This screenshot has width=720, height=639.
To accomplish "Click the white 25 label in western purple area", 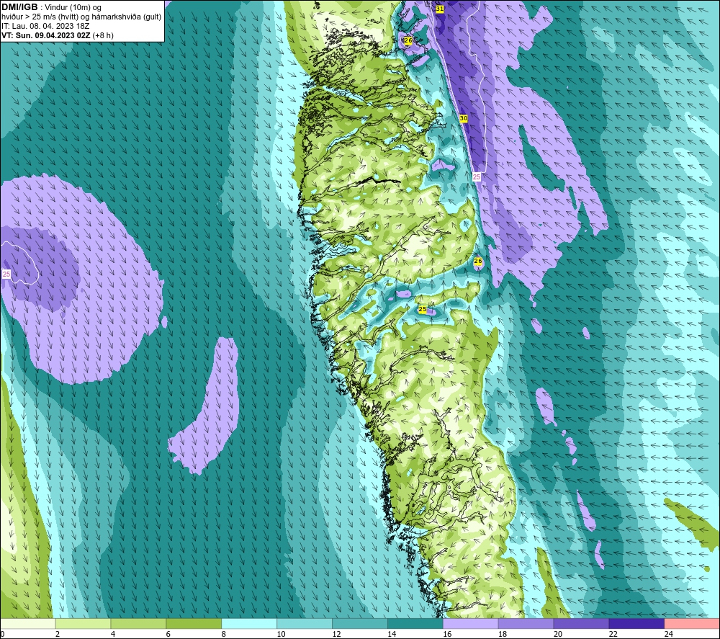I will tap(6, 274).
